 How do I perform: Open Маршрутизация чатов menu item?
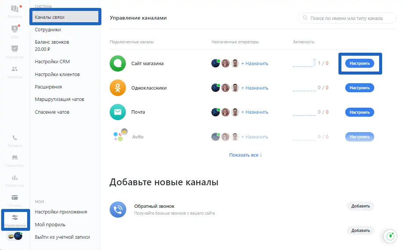point(60,99)
